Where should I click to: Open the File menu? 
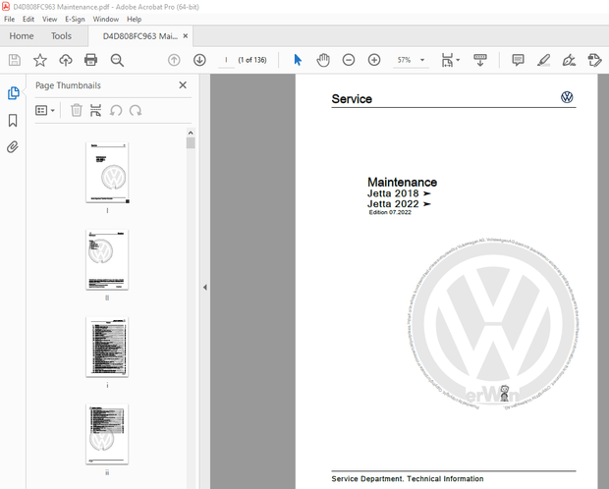(9, 19)
